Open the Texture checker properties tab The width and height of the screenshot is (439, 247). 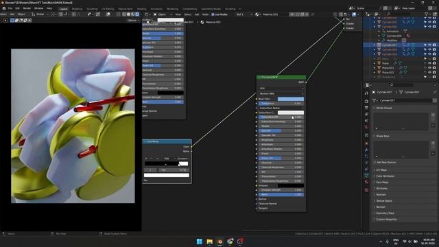(x=366, y=190)
